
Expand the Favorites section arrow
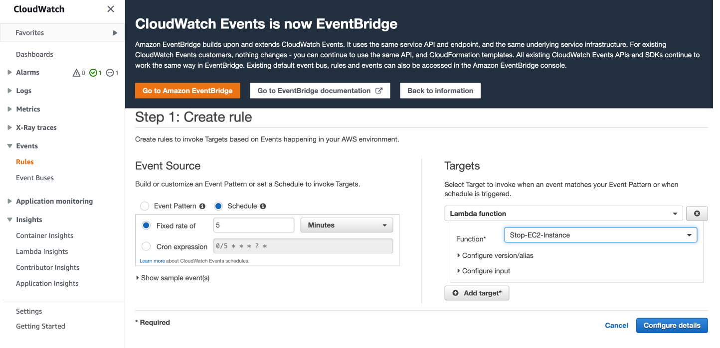tap(115, 33)
